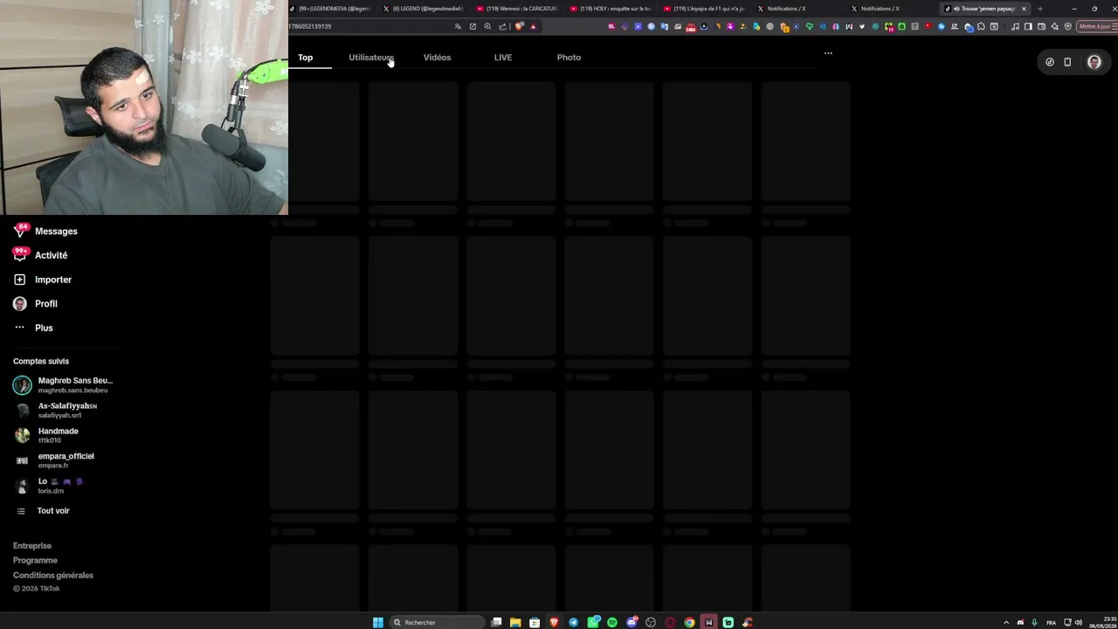Click the phone icon in TikTok header
This screenshot has height=629, width=1118.
point(1067,62)
